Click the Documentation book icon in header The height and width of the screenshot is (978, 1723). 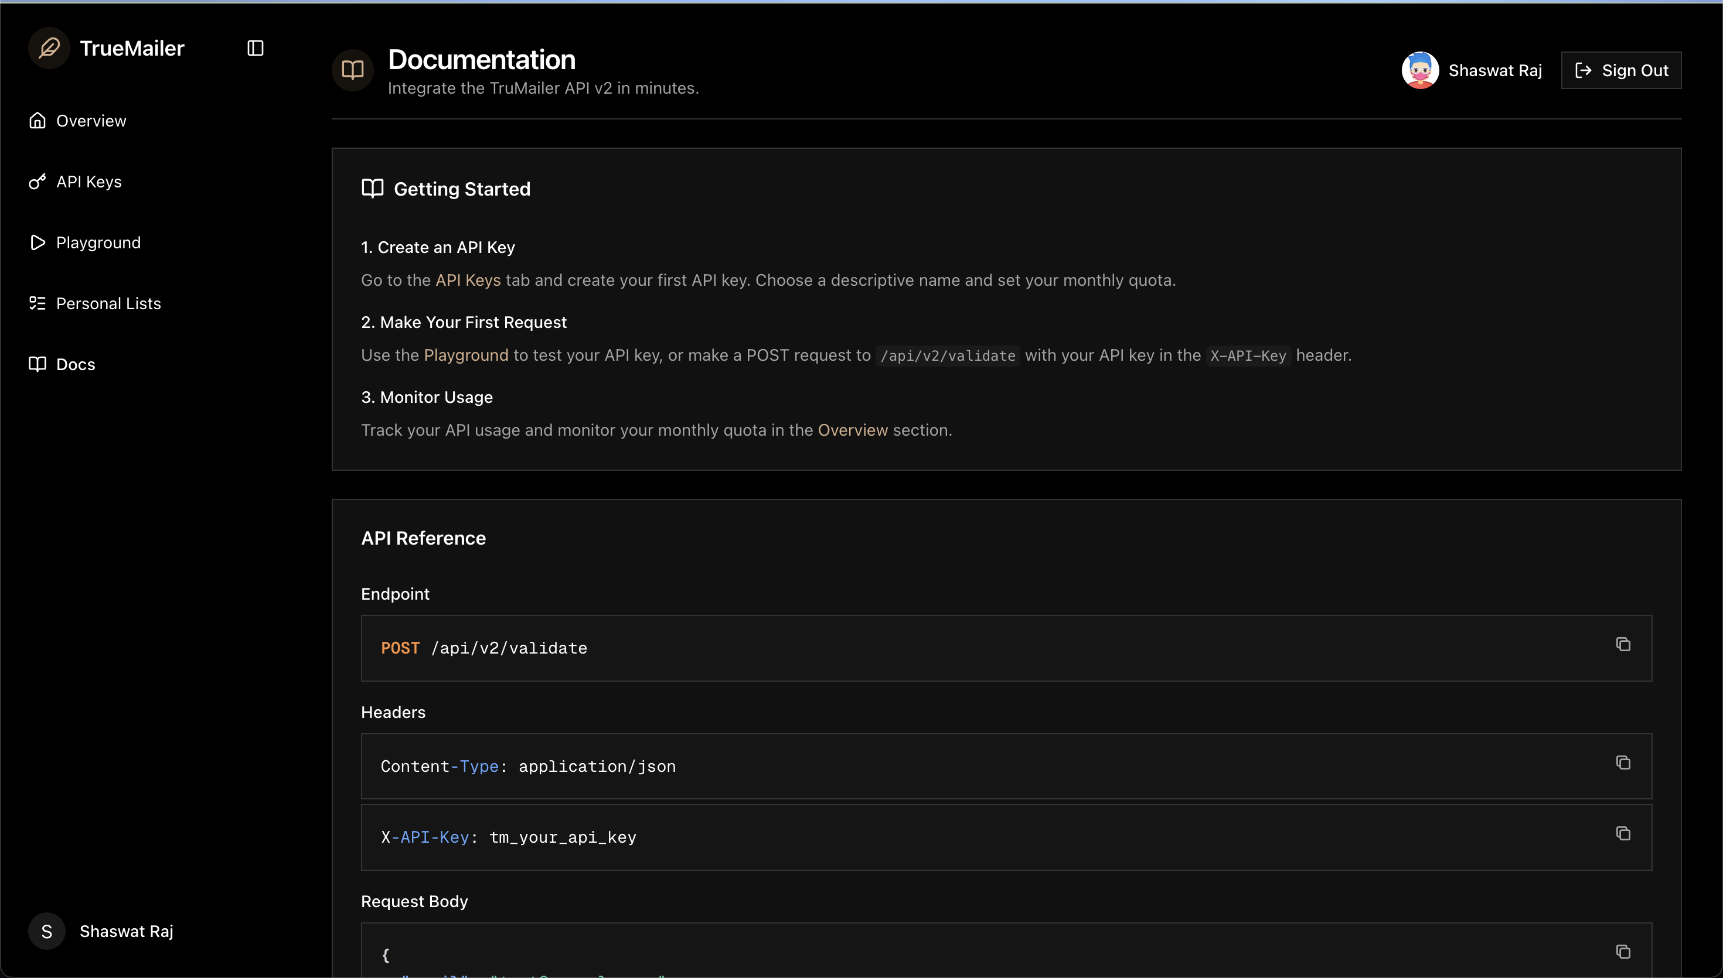coord(353,70)
